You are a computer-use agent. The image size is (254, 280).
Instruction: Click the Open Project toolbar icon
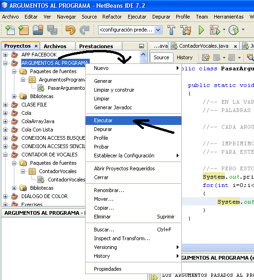pyautogui.click(x=38, y=30)
